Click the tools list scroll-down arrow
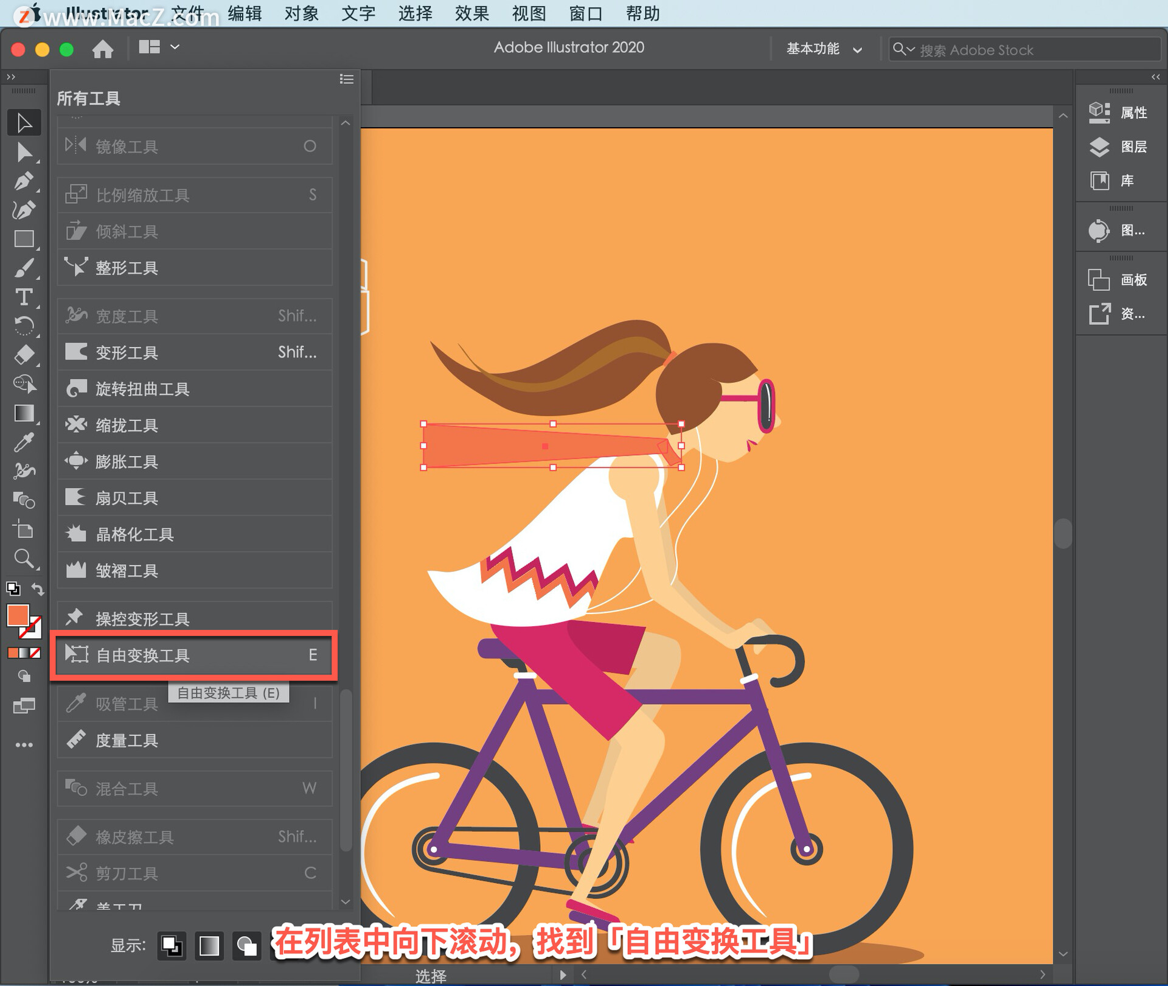This screenshot has width=1168, height=986. pos(346,901)
